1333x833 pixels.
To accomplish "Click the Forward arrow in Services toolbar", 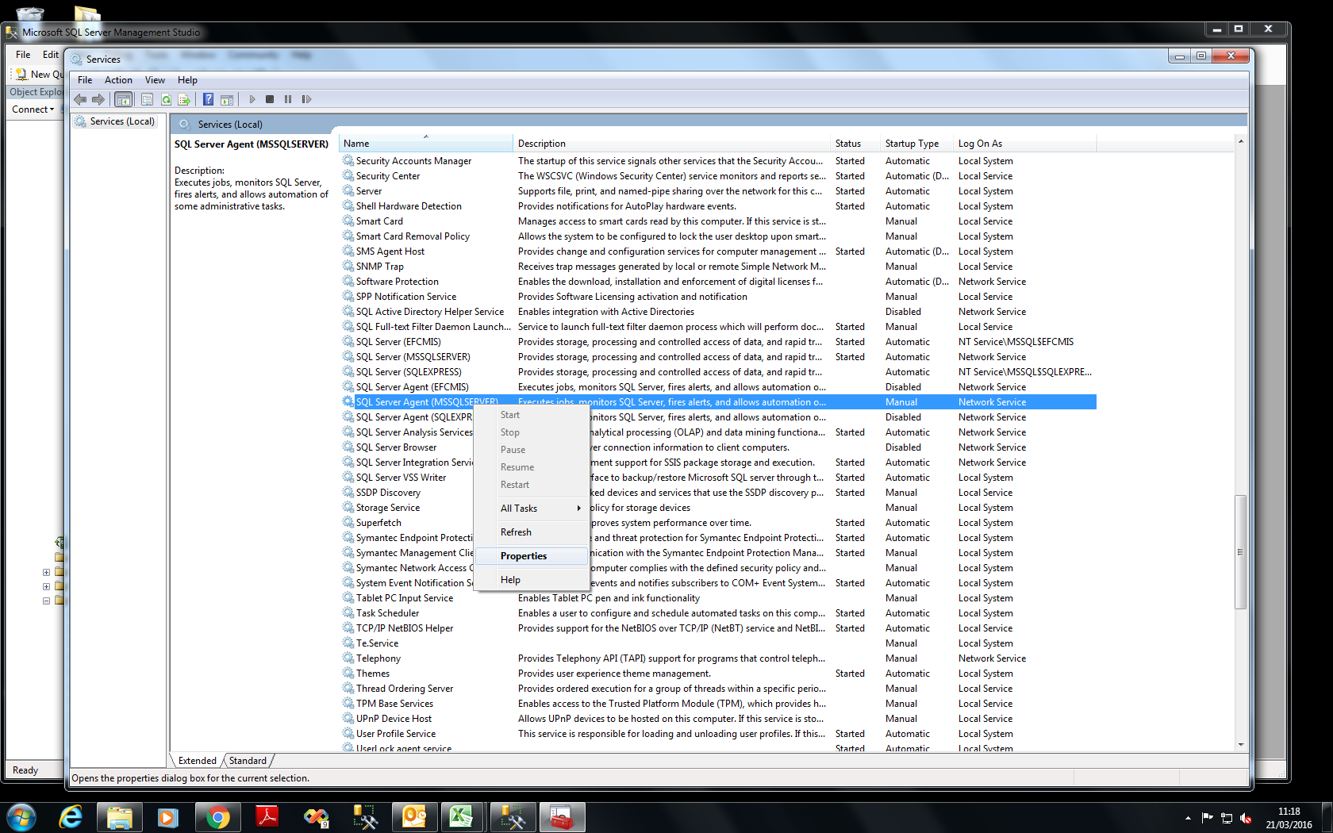I will click(x=98, y=99).
